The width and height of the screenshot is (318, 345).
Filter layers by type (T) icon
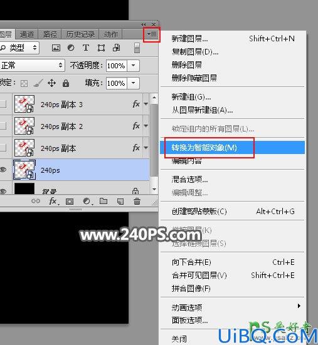[x=86, y=48]
